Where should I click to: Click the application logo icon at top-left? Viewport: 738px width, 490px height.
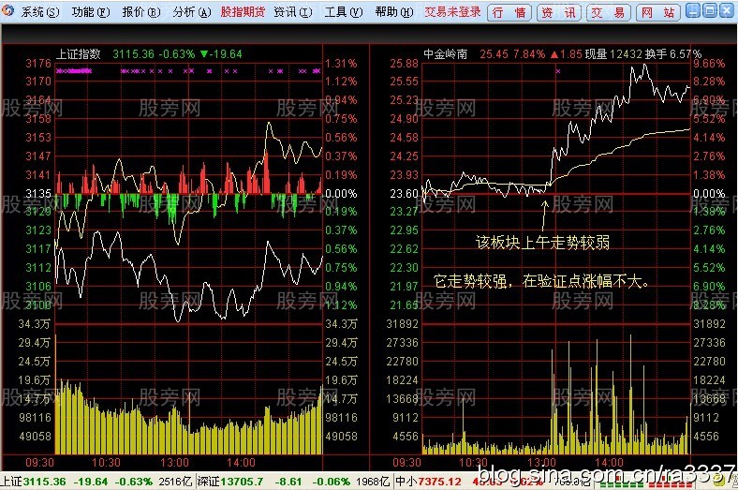pos(8,10)
